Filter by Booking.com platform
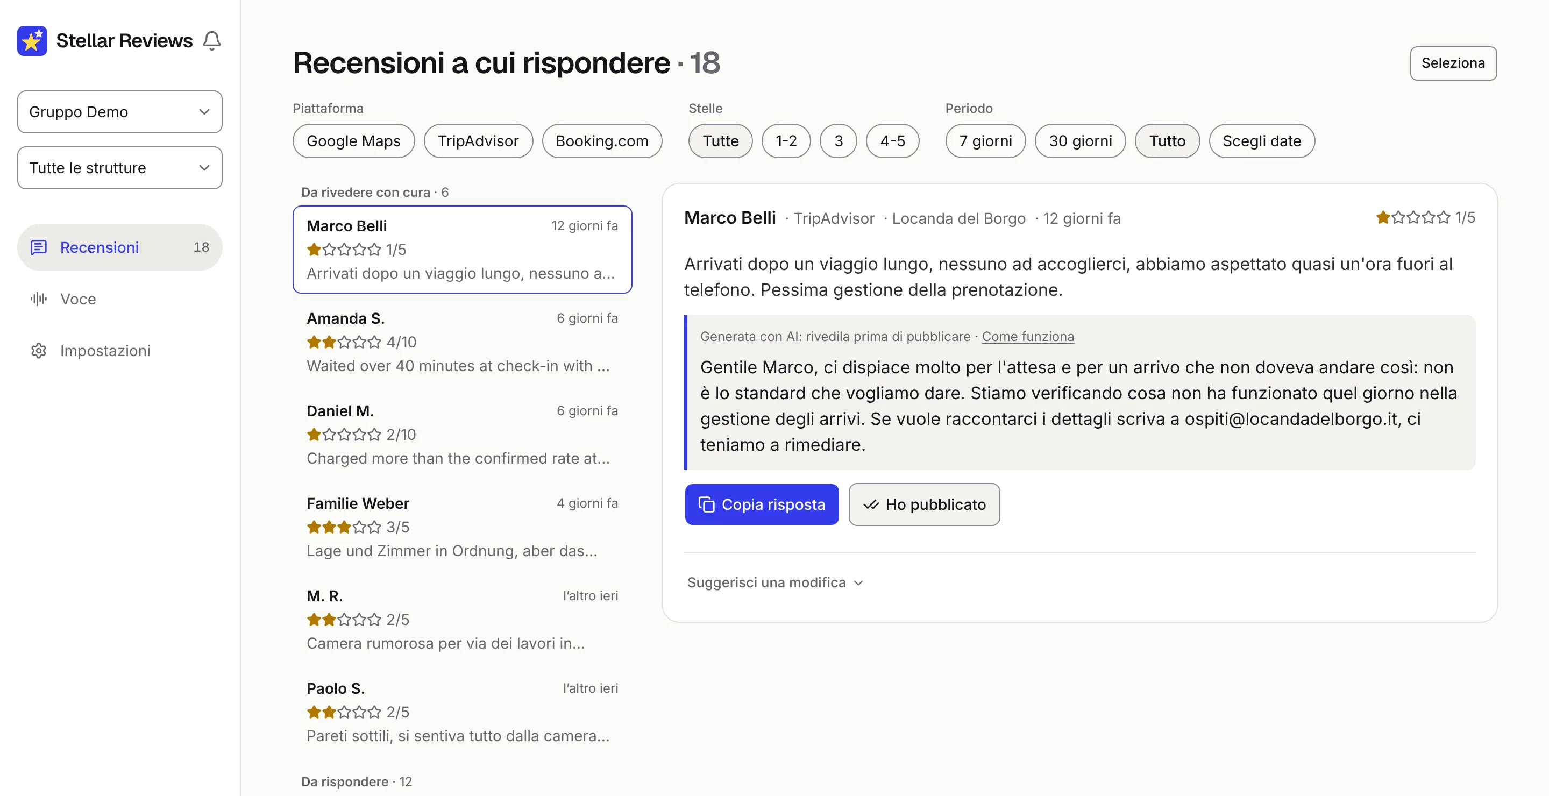The height and width of the screenshot is (796, 1549). 602,141
